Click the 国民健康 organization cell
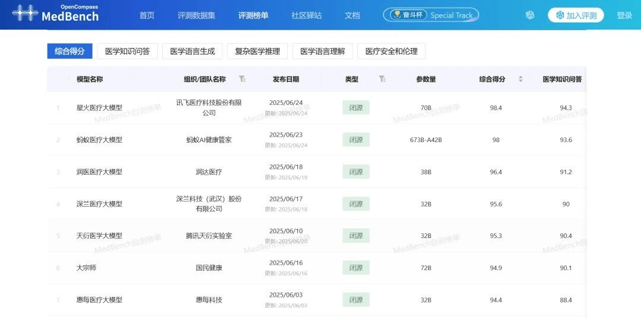Screen dimensions: 641x318 209,268
